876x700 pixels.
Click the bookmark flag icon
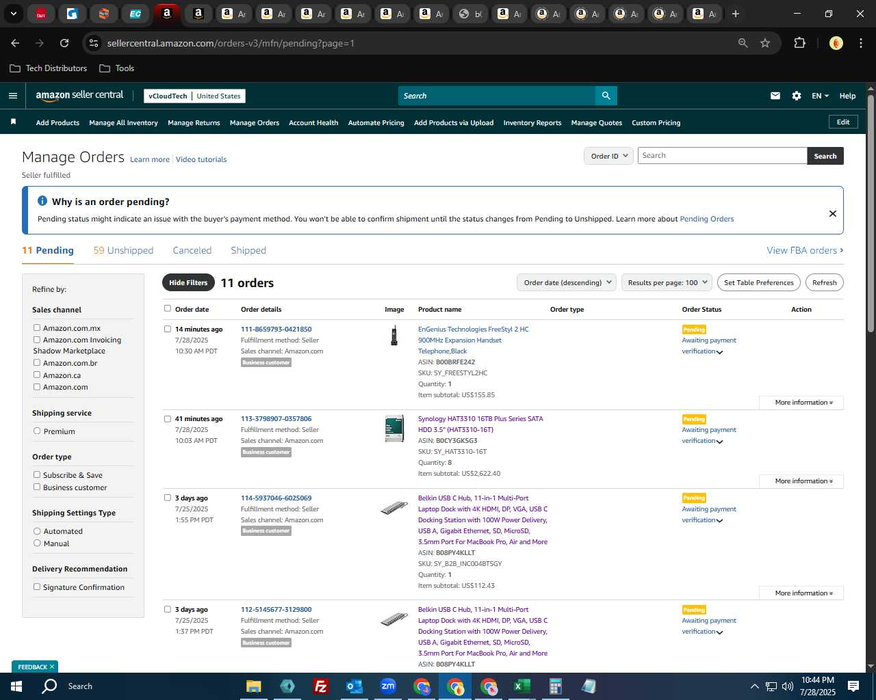[13, 122]
